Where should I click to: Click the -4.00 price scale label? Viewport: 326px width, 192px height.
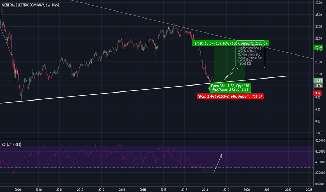pyautogui.click(x=318, y=133)
